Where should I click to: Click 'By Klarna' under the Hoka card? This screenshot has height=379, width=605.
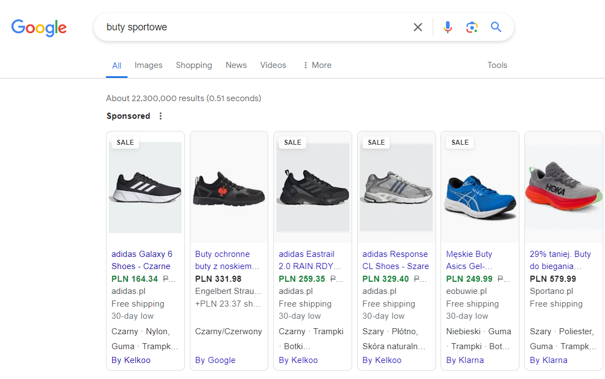click(549, 360)
